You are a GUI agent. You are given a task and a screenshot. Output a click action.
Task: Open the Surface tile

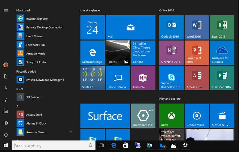(x=105, y=116)
